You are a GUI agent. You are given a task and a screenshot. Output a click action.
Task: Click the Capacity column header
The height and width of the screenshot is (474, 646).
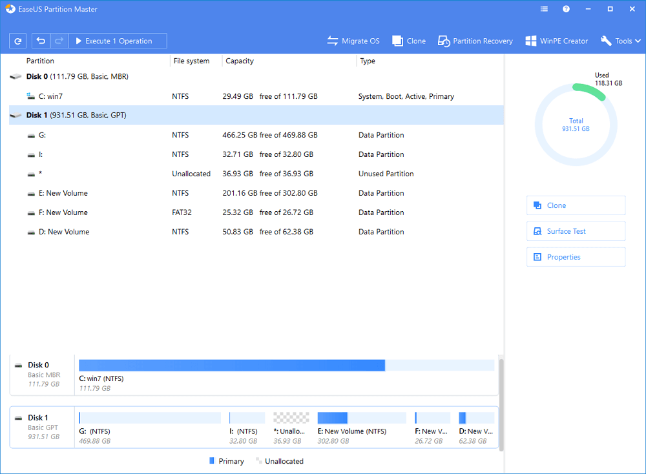click(x=240, y=61)
